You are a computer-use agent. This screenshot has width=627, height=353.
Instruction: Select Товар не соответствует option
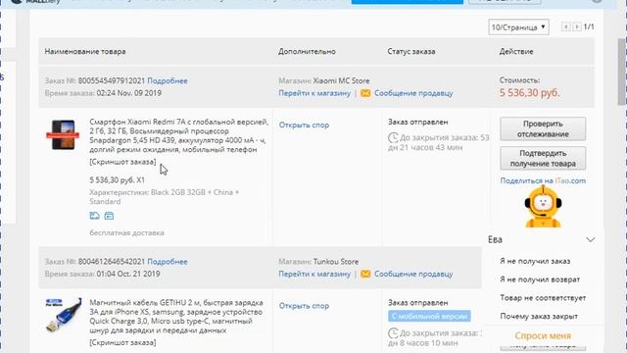(543, 298)
